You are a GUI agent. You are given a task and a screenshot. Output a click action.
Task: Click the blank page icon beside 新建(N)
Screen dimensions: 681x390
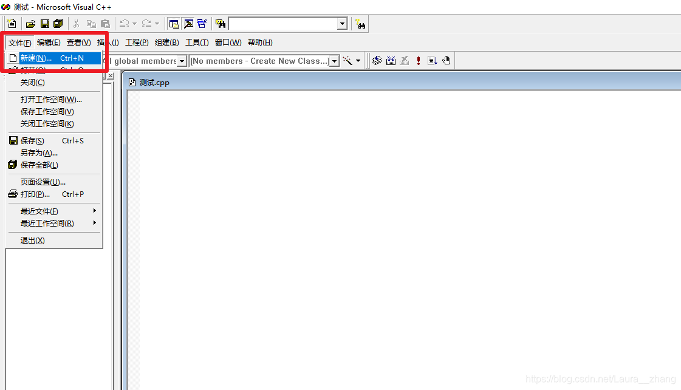click(13, 58)
